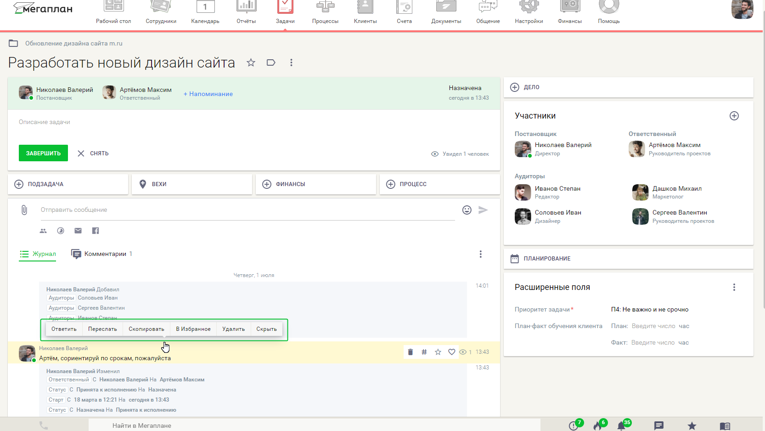Viewport: 765px width, 431px height.
Task: Open auditor Иванов Степан profile
Action: tap(557, 189)
